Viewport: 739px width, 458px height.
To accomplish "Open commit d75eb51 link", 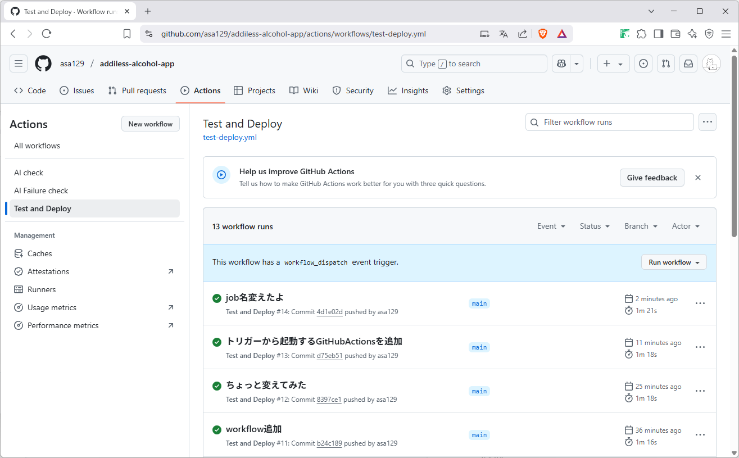I will coord(329,356).
